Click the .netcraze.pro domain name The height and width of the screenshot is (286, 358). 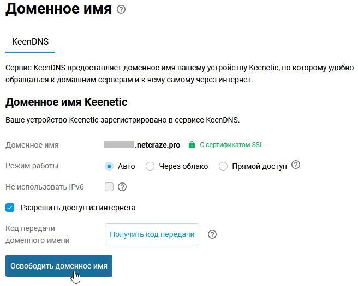click(x=157, y=145)
